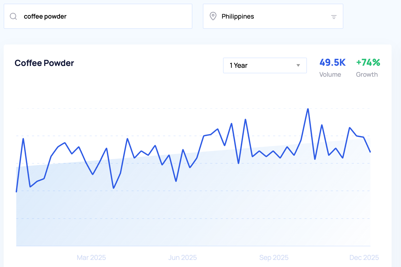Click the "Coffee Powder" chart heading
Screen dimensions: 401x267
pos(44,63)
